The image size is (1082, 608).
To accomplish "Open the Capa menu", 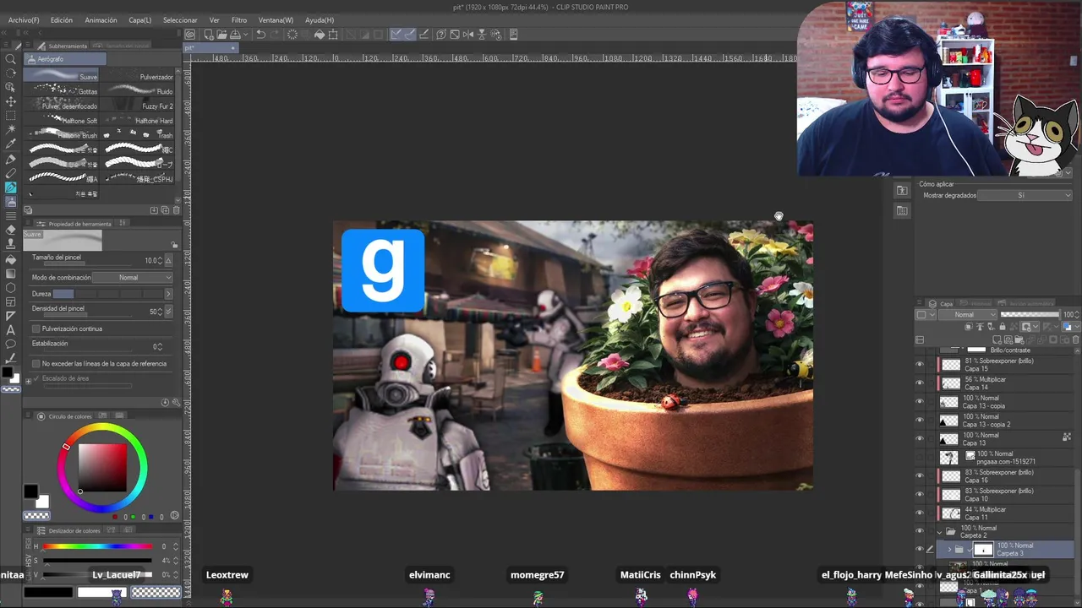I will (x=140, y=20).
